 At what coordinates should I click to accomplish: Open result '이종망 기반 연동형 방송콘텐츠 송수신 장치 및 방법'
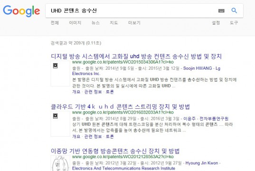pyautogui.click(x=115, y=151)
